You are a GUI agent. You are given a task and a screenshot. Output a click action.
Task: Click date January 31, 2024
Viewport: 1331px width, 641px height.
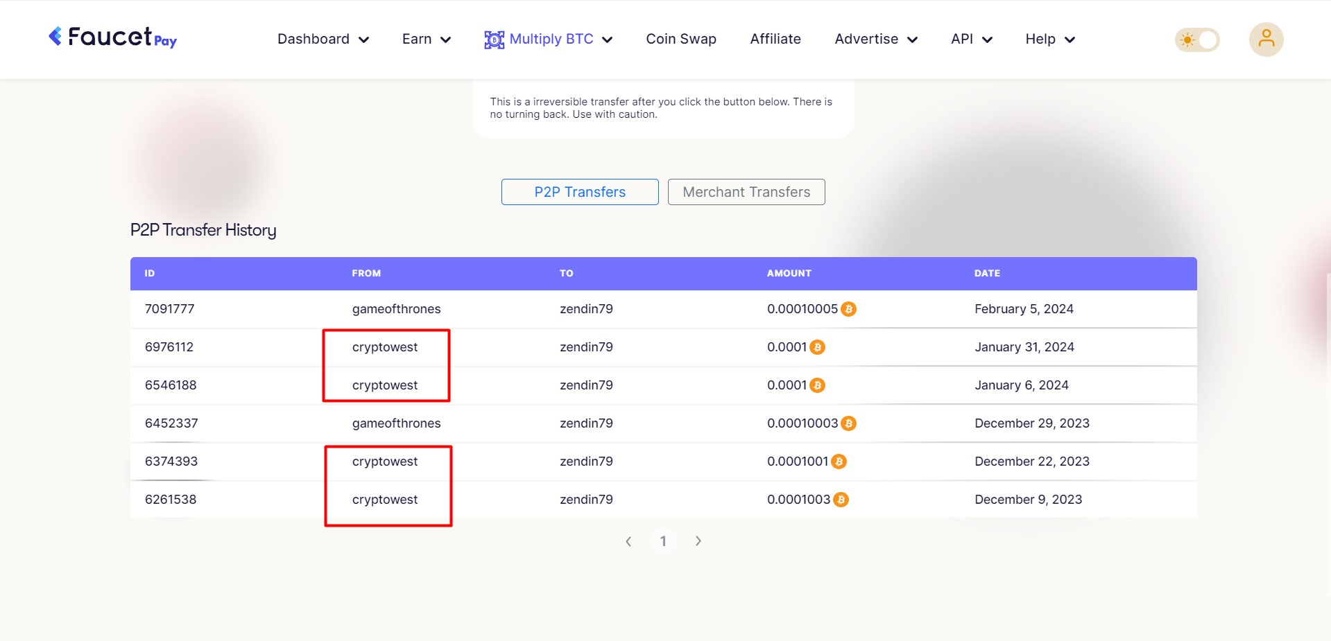click(1024, 347)
